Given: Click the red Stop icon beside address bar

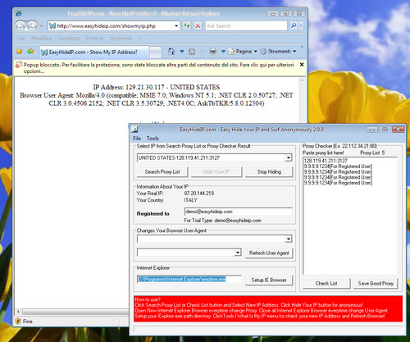Looking at the screenshot, I should pos(198,25).
